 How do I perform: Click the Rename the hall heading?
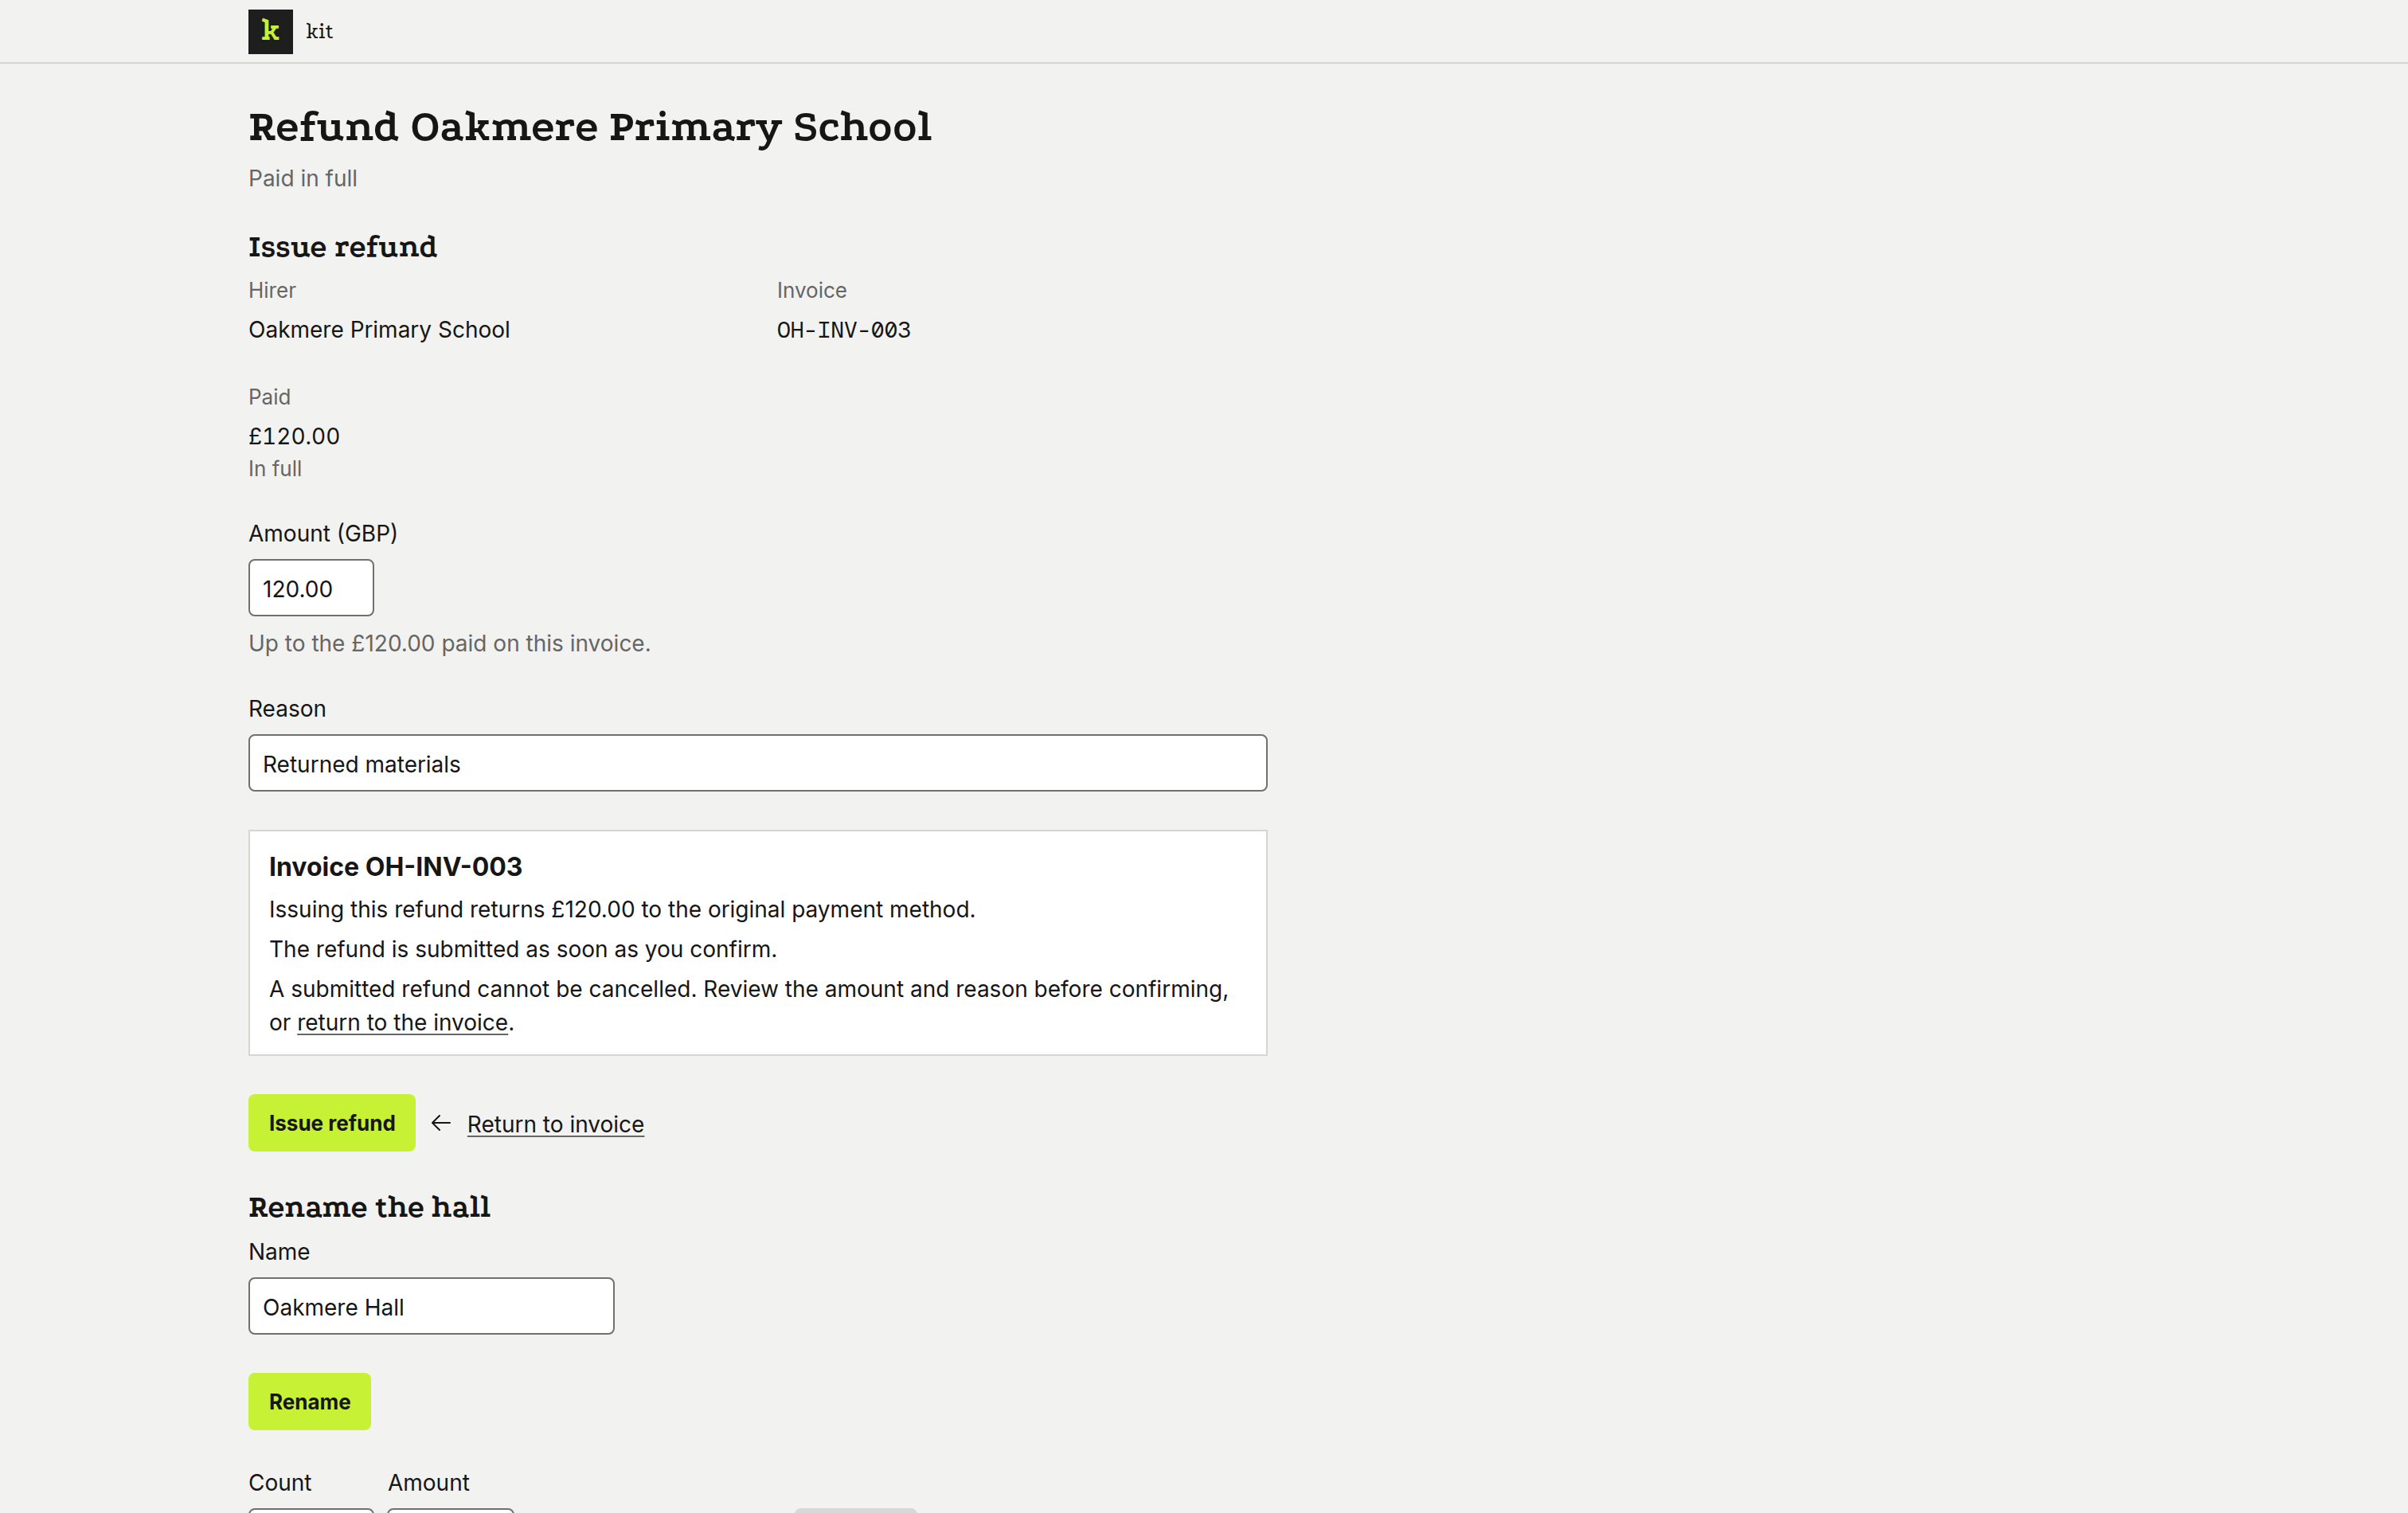coord(369,1207)
